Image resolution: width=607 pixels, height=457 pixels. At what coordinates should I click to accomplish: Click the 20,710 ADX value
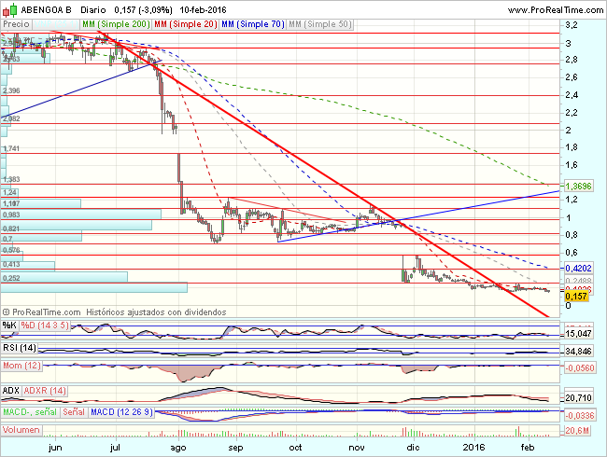578,398
